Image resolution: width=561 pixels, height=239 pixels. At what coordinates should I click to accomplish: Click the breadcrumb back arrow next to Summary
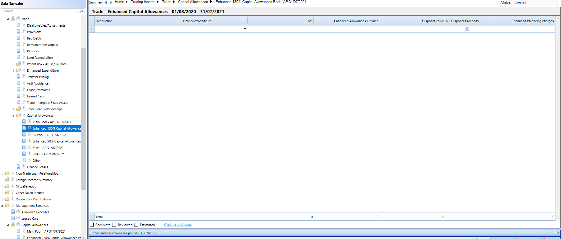point(106,2)
